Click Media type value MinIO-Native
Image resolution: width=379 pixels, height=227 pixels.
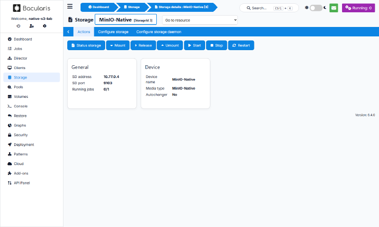[x=183, y=88]
